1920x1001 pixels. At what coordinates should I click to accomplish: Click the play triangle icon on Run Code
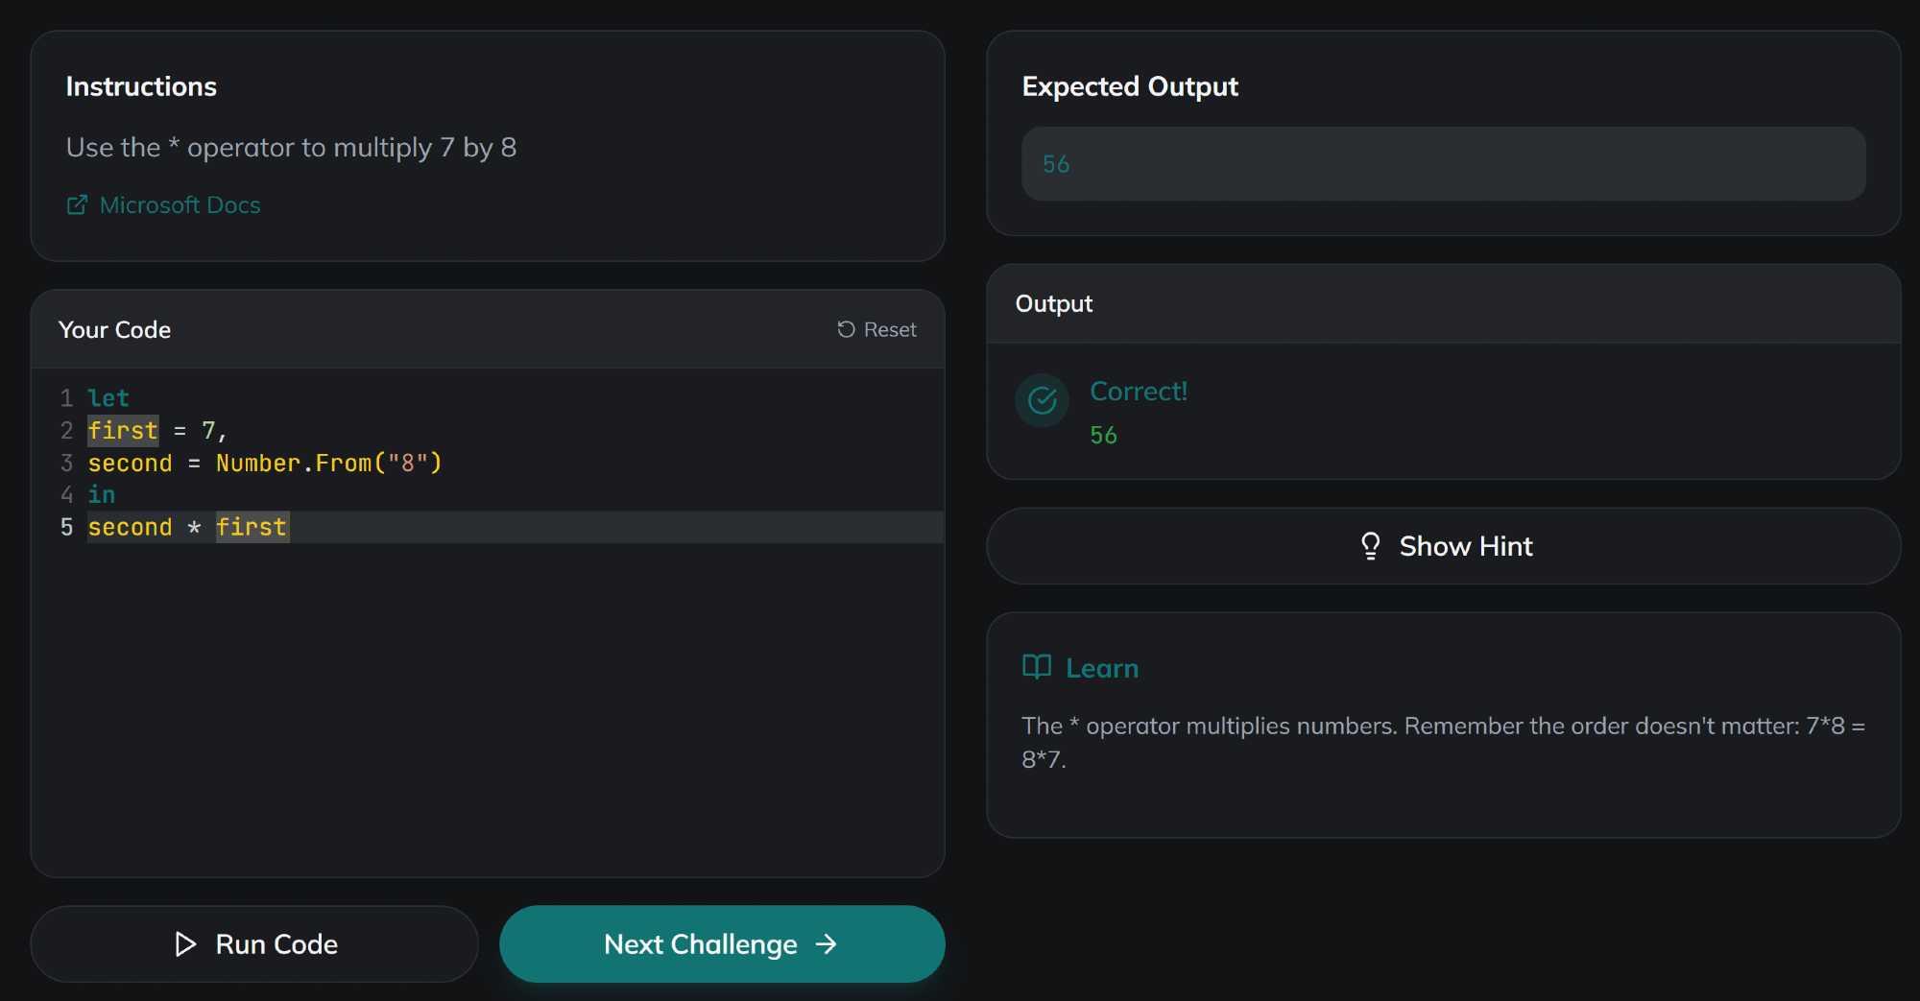click(185, 944)
